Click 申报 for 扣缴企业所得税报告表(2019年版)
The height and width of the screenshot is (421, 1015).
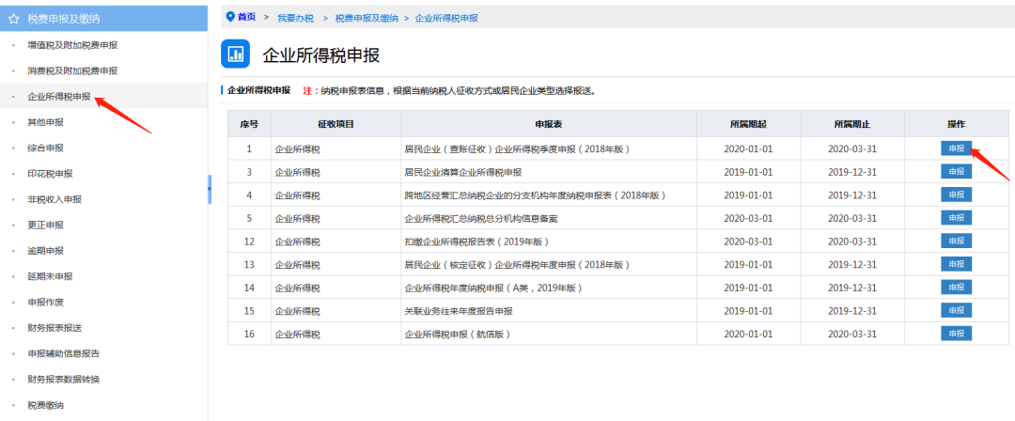click(956, 241)
